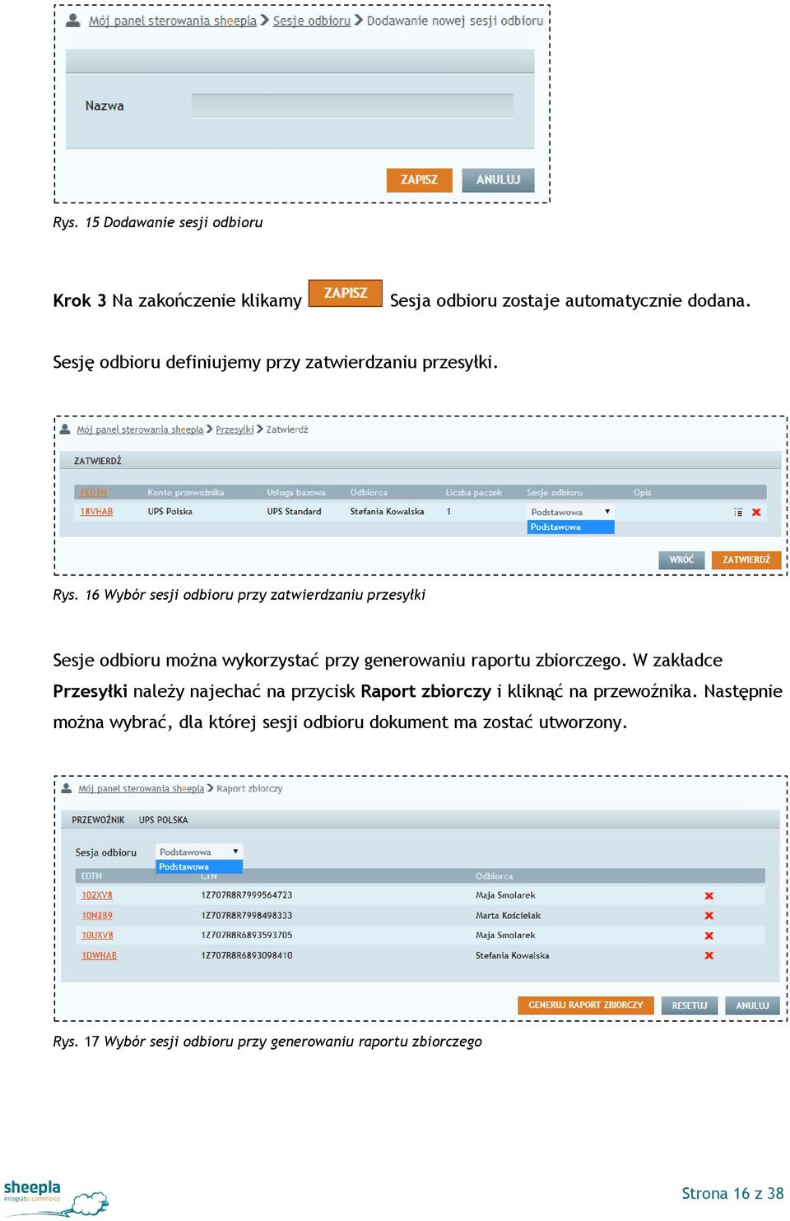The width and height of the screenshot is (790, 1221).
Task: Click ANULUJ button in report panel
Action: pyautogui.click(x=752, y=1005)
